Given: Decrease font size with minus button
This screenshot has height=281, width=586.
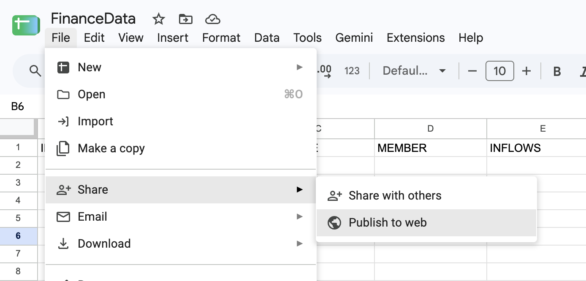Looking at the screenshot, I should tap(472, 71).
